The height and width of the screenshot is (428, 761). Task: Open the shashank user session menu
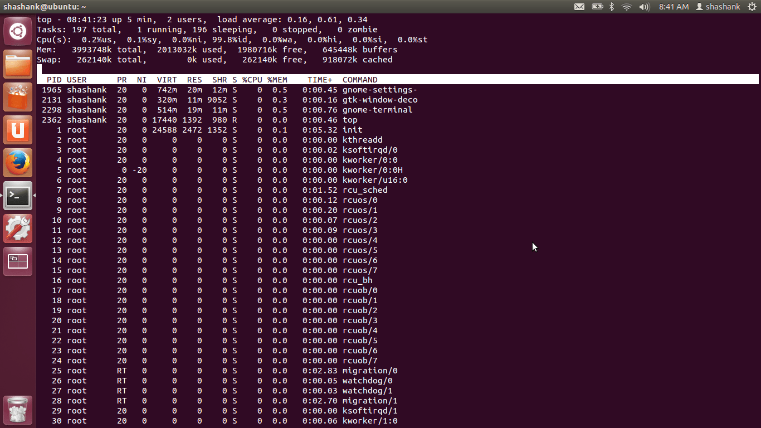(x=718, y=7)
